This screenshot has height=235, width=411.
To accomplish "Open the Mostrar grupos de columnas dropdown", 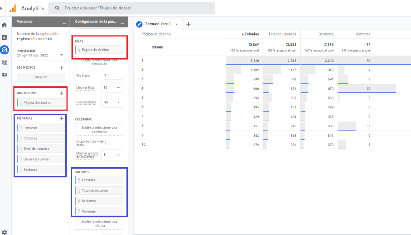I will pos(112,155).
